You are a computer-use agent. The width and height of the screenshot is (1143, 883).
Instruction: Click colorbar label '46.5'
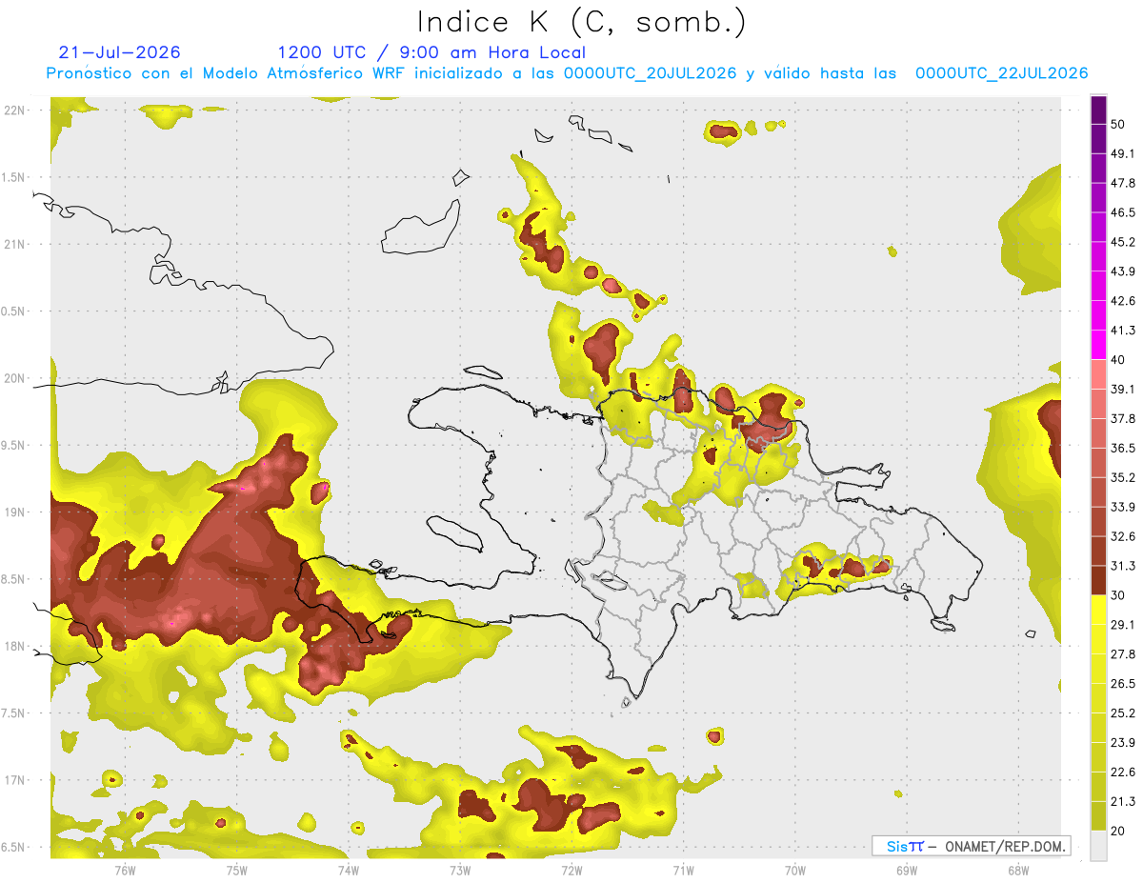[1122, 212]
